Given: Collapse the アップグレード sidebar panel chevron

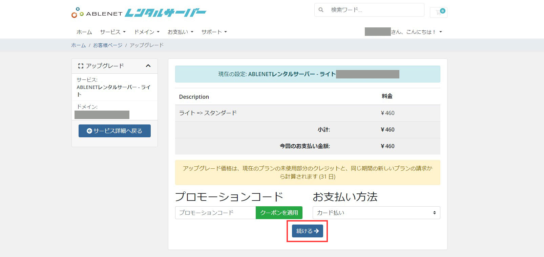Looking at the screenshot, I should (x=148, y=66).
